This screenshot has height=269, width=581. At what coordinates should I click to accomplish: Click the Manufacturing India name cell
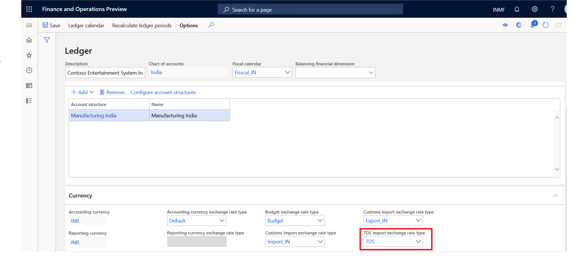(189, 116)
